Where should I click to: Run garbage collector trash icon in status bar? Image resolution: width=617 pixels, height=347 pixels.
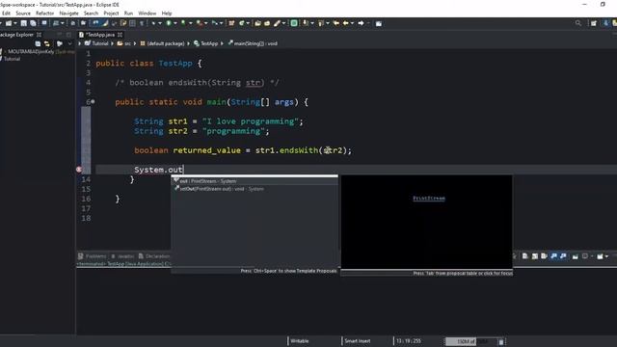(501, 341)
